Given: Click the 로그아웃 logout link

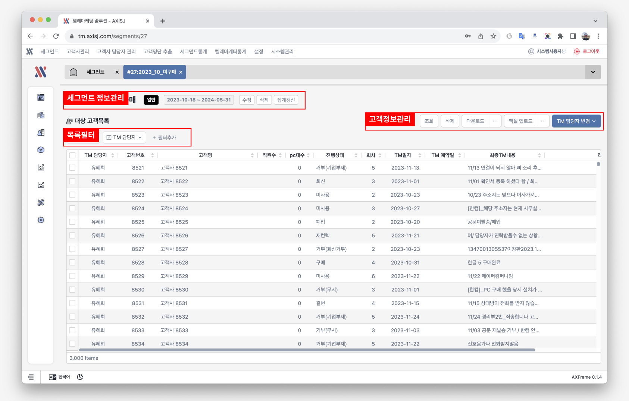Looking at the screenshot, I should (587, 51).
